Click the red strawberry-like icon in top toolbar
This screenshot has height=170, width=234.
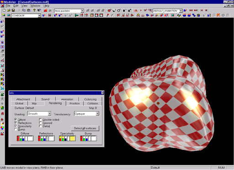[x=45, y=10]
